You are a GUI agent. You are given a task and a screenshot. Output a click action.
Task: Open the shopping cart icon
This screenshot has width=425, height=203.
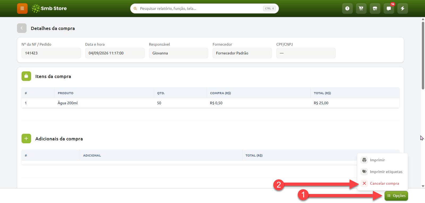(x=361, y=8)
